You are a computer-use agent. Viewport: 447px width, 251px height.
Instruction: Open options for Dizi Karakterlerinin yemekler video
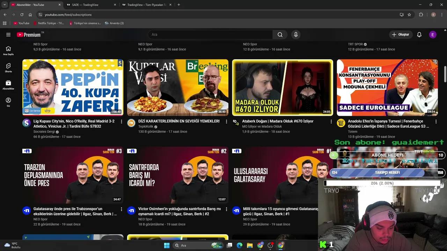[x=226, y=121]
